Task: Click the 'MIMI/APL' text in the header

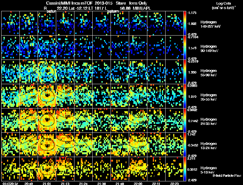Action: (142, 8)
